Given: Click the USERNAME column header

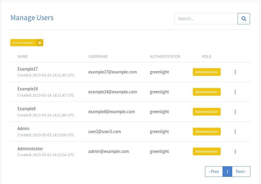Looking at the screenshot, I should click(x=98, y=57).
